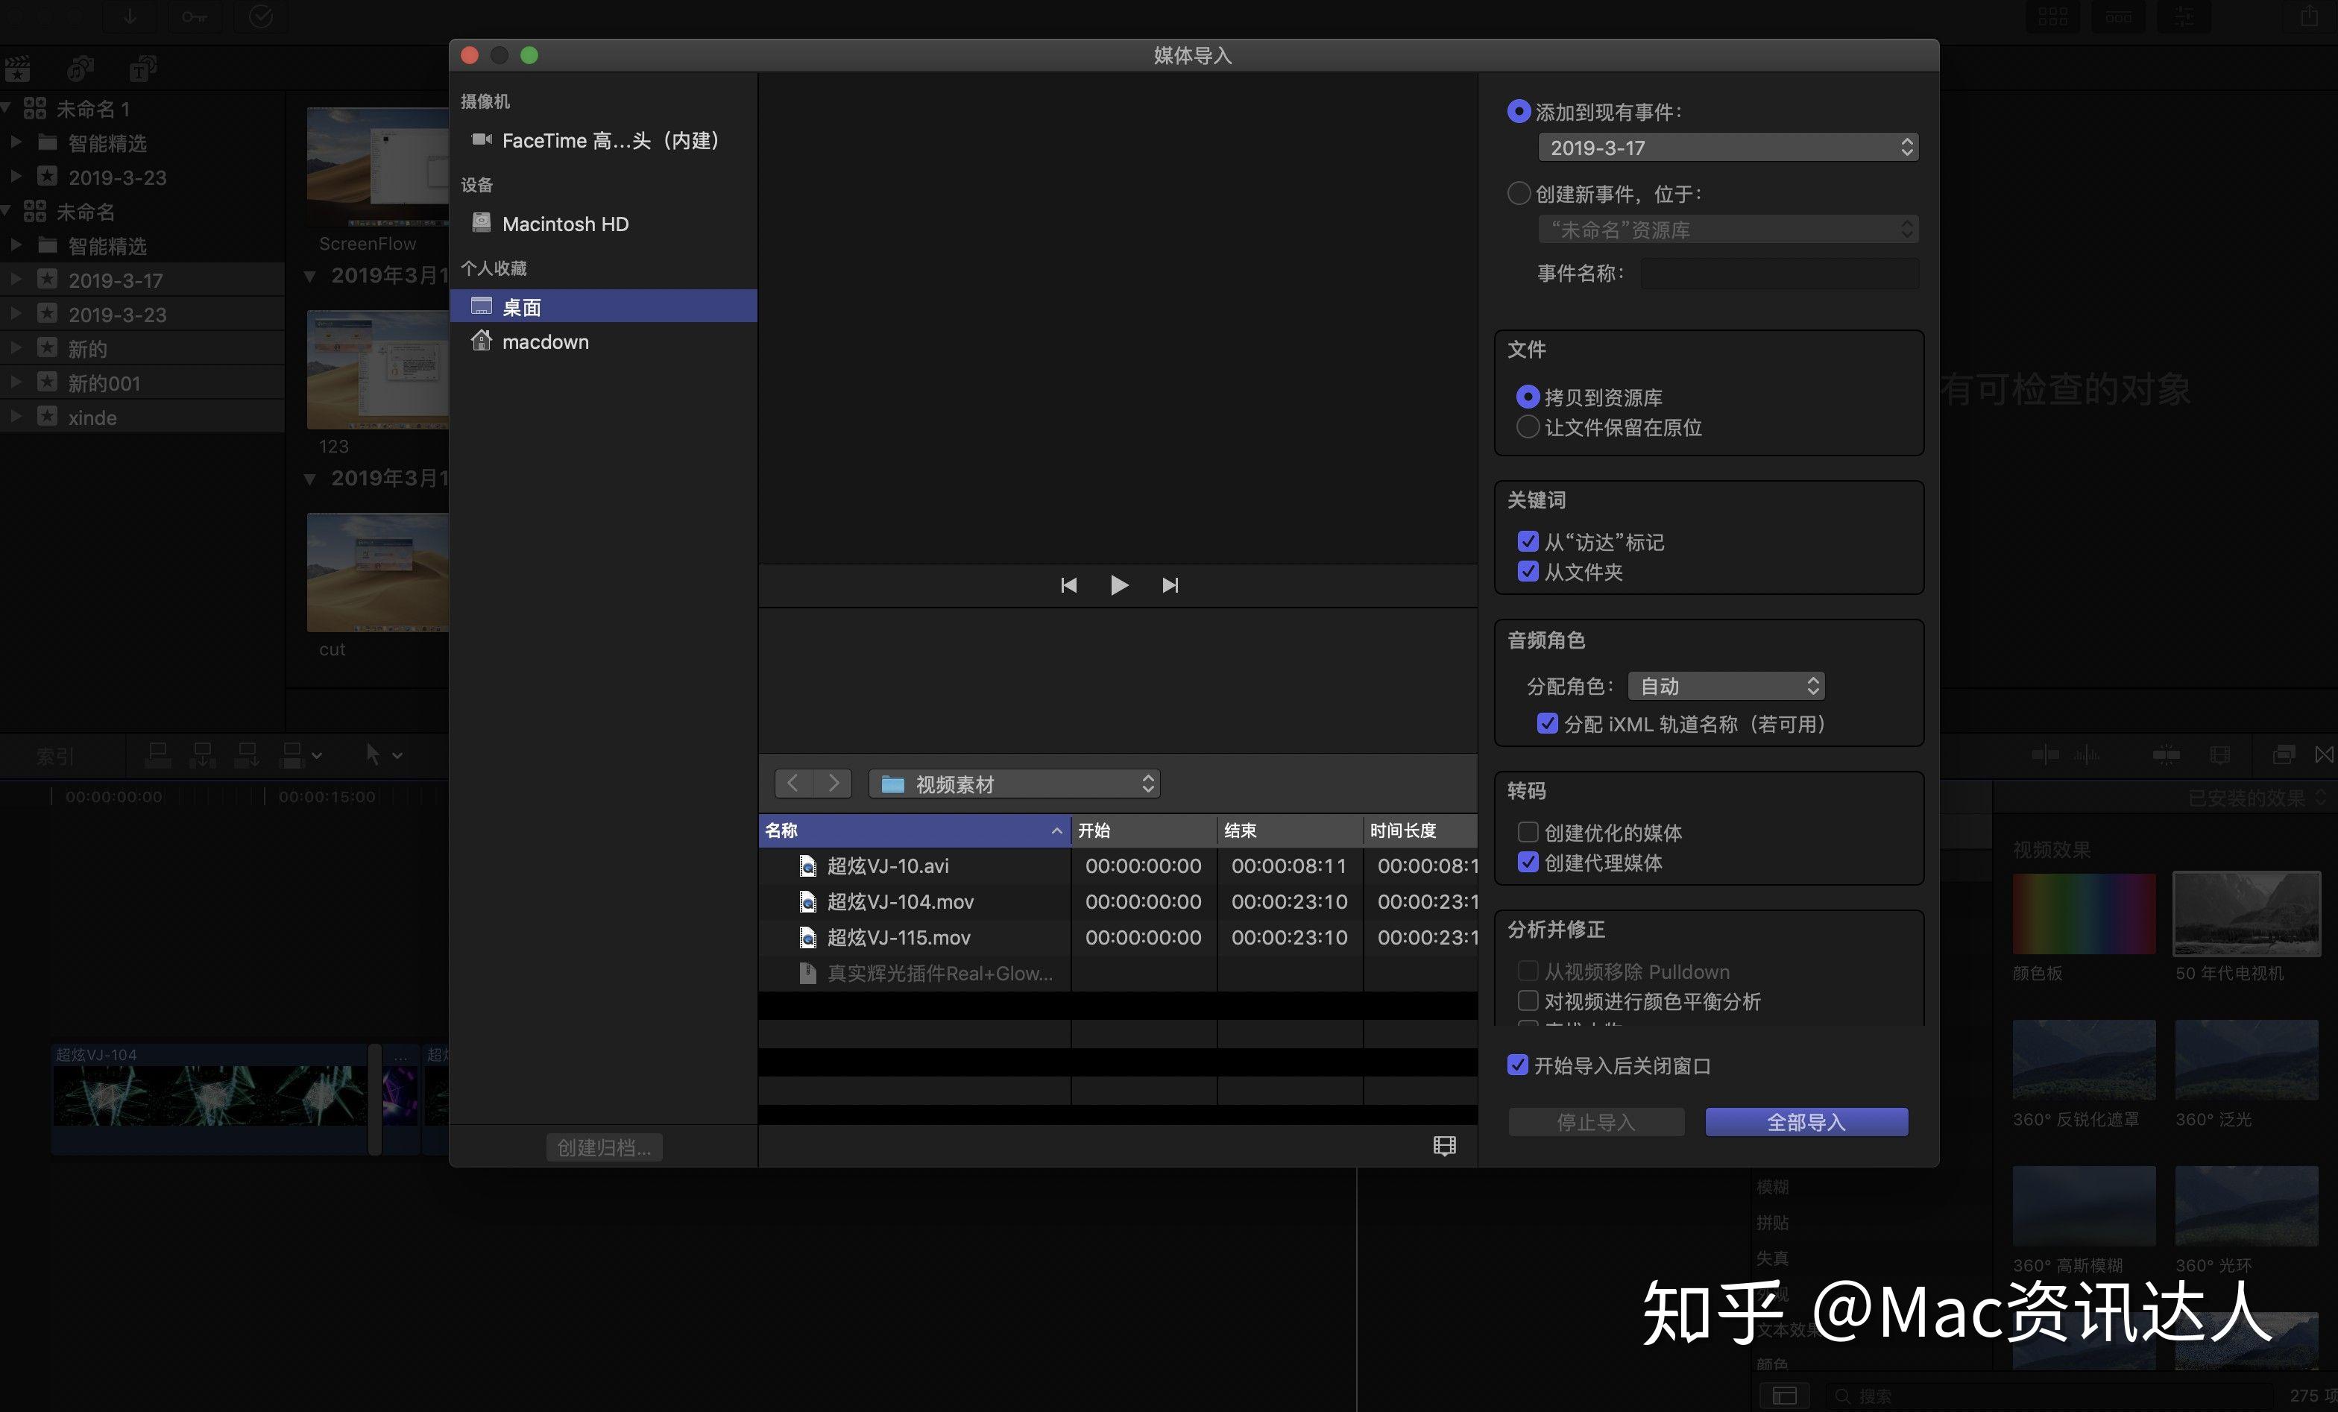
Task: Sort by 名称 column header
Action: [x=915, y=831]
